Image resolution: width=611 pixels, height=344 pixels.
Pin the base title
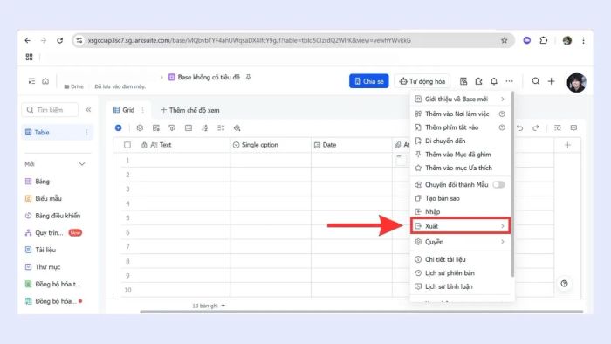248,77
